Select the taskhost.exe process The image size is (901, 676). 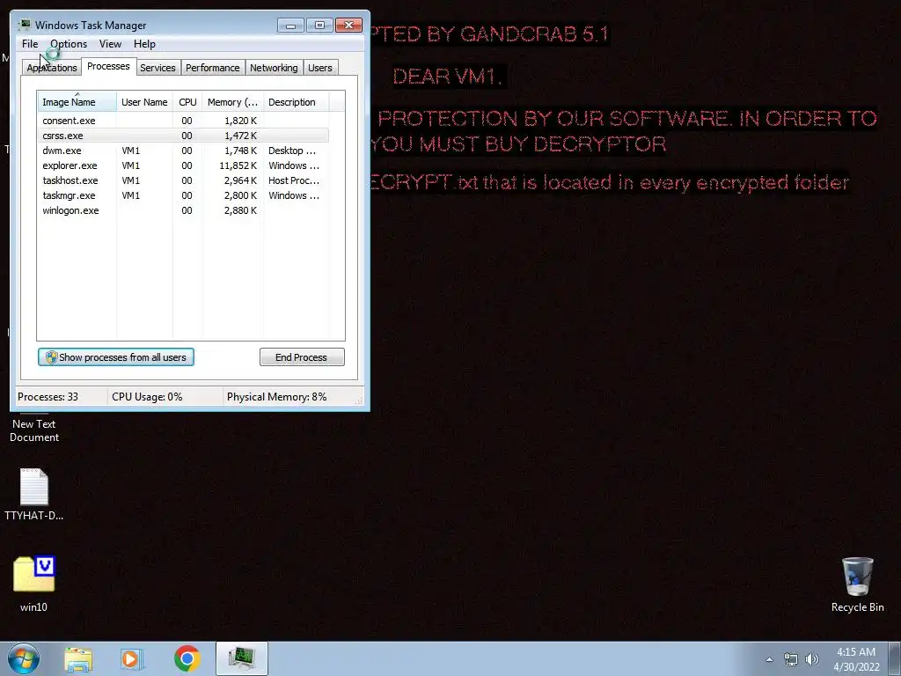[183, 180]
